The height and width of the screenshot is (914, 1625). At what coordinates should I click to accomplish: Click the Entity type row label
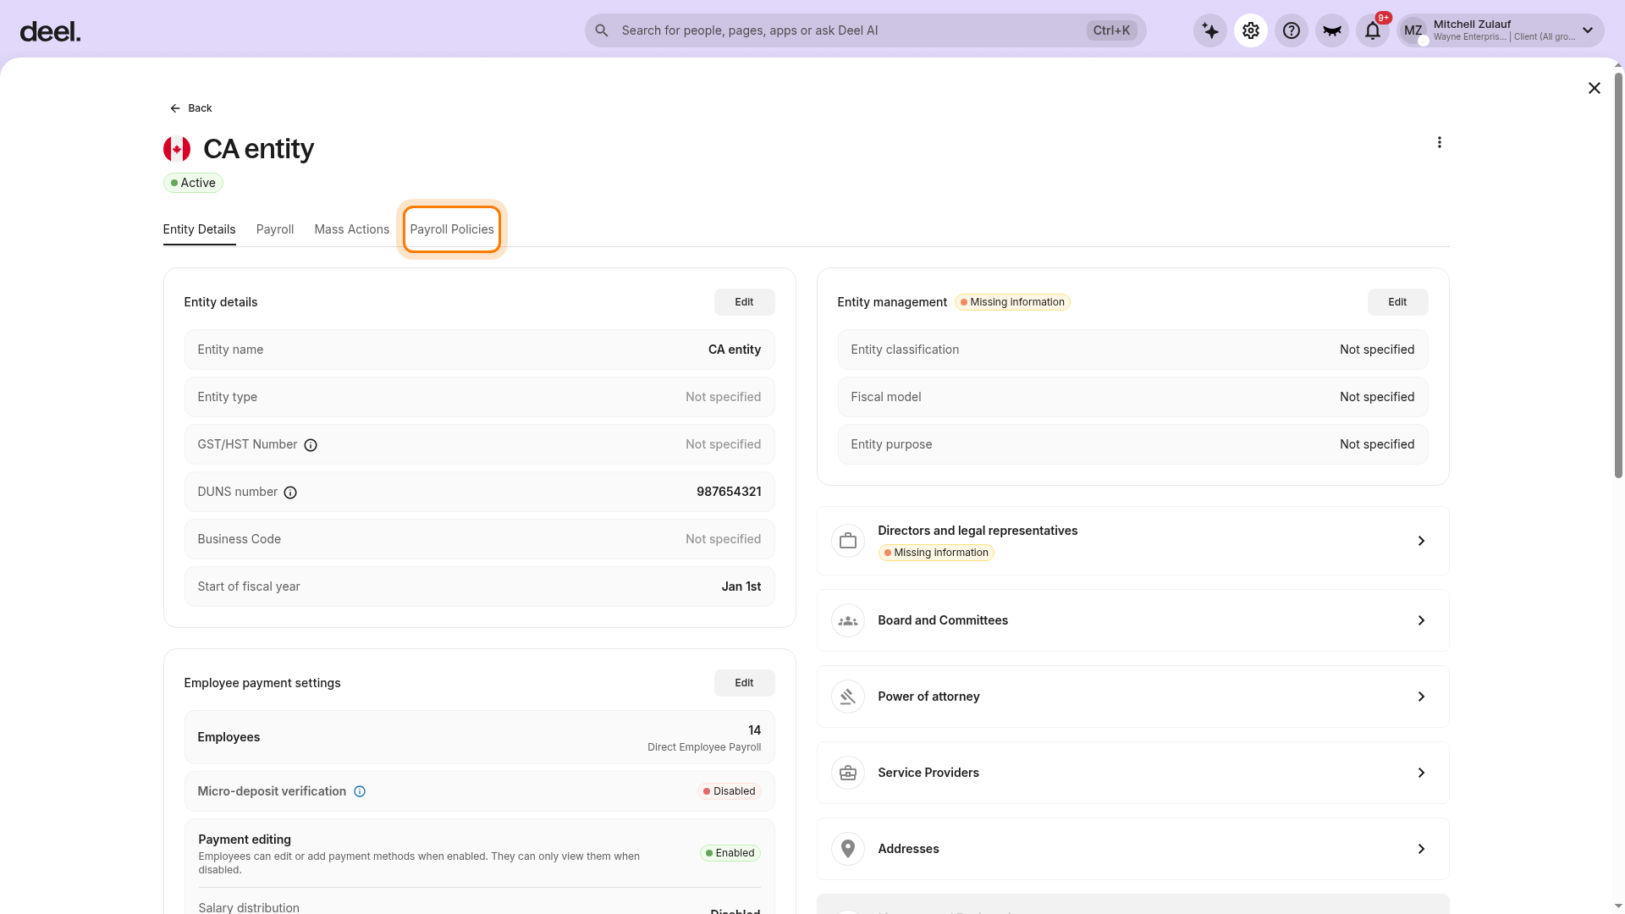[228, 397]
